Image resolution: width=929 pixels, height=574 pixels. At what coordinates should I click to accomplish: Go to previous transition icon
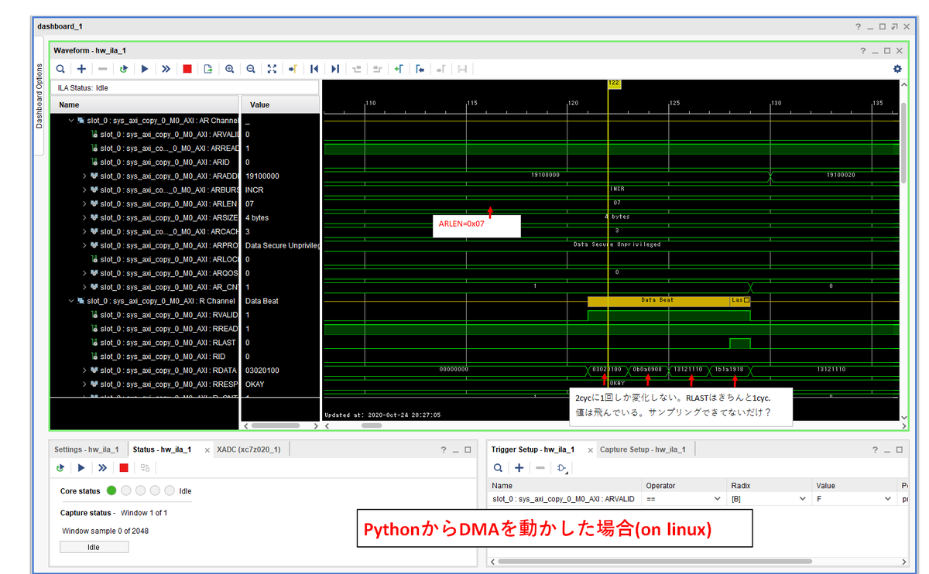tap(356, 69)
